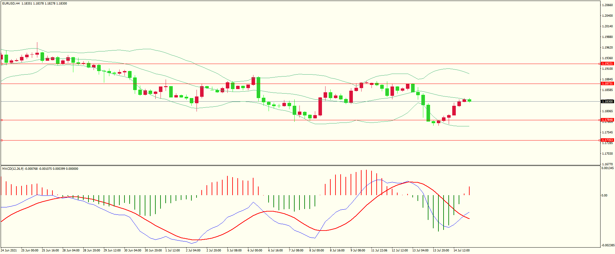
Task: Click the 5 Jul 08:00 time label
Action: pos(234,250)
